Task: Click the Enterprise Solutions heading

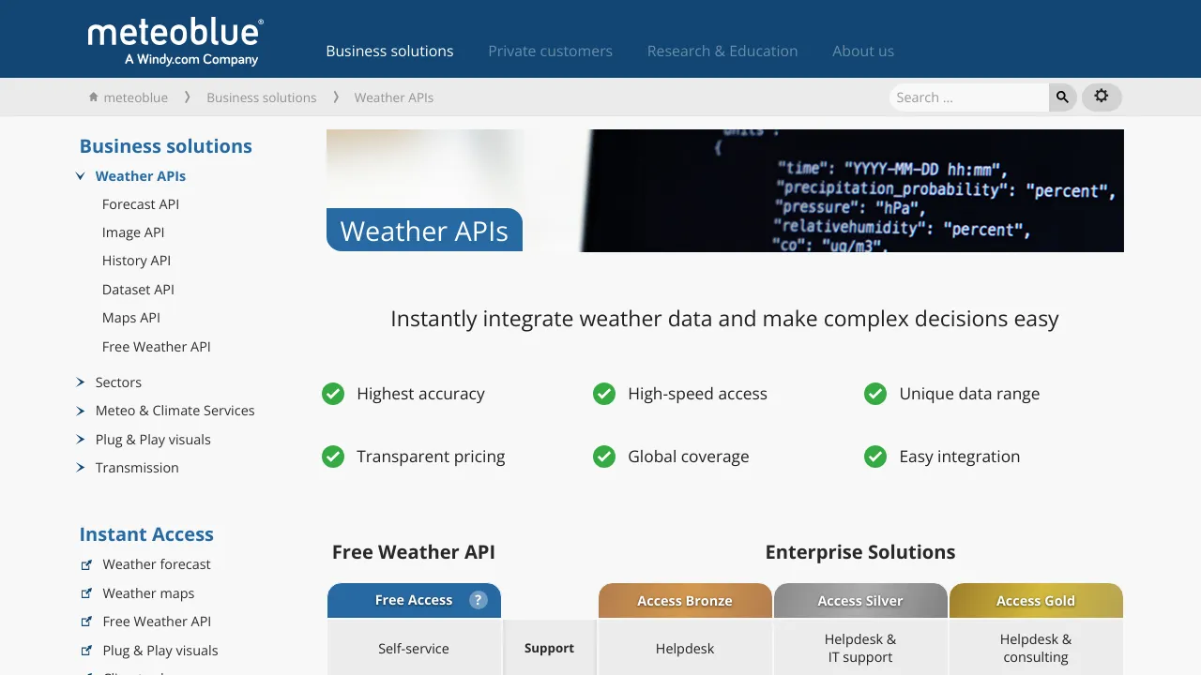Action: [860, 552]
